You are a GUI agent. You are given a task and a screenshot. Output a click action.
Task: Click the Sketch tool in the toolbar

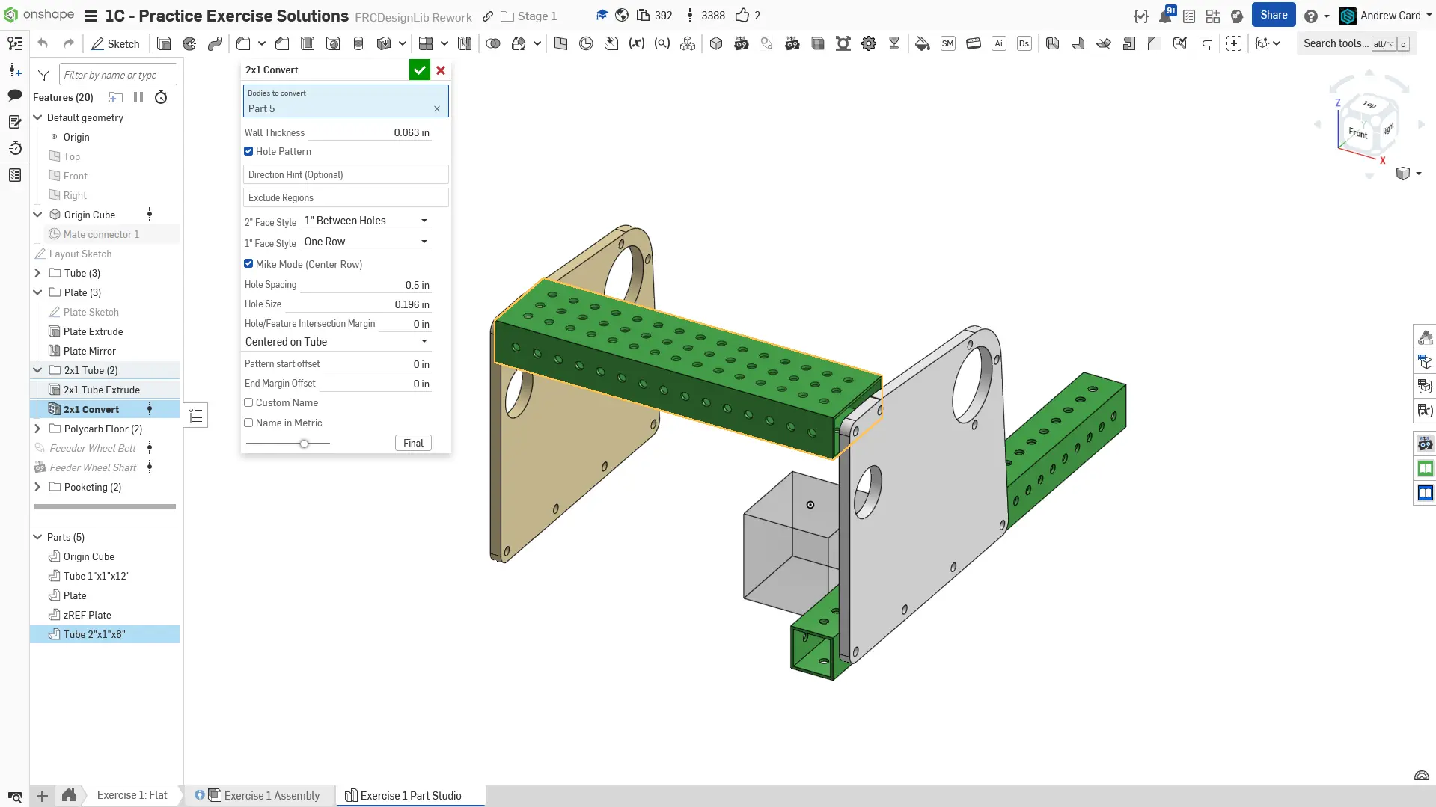click(x=115, y=43)
